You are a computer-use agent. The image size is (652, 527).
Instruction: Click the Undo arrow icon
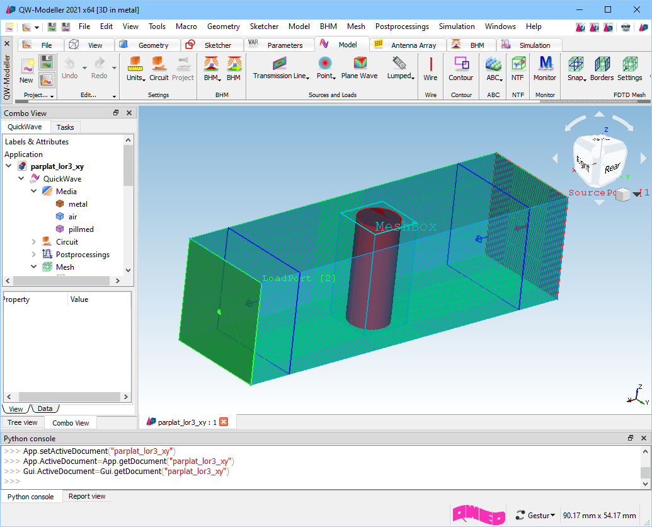tap(69, 63)
